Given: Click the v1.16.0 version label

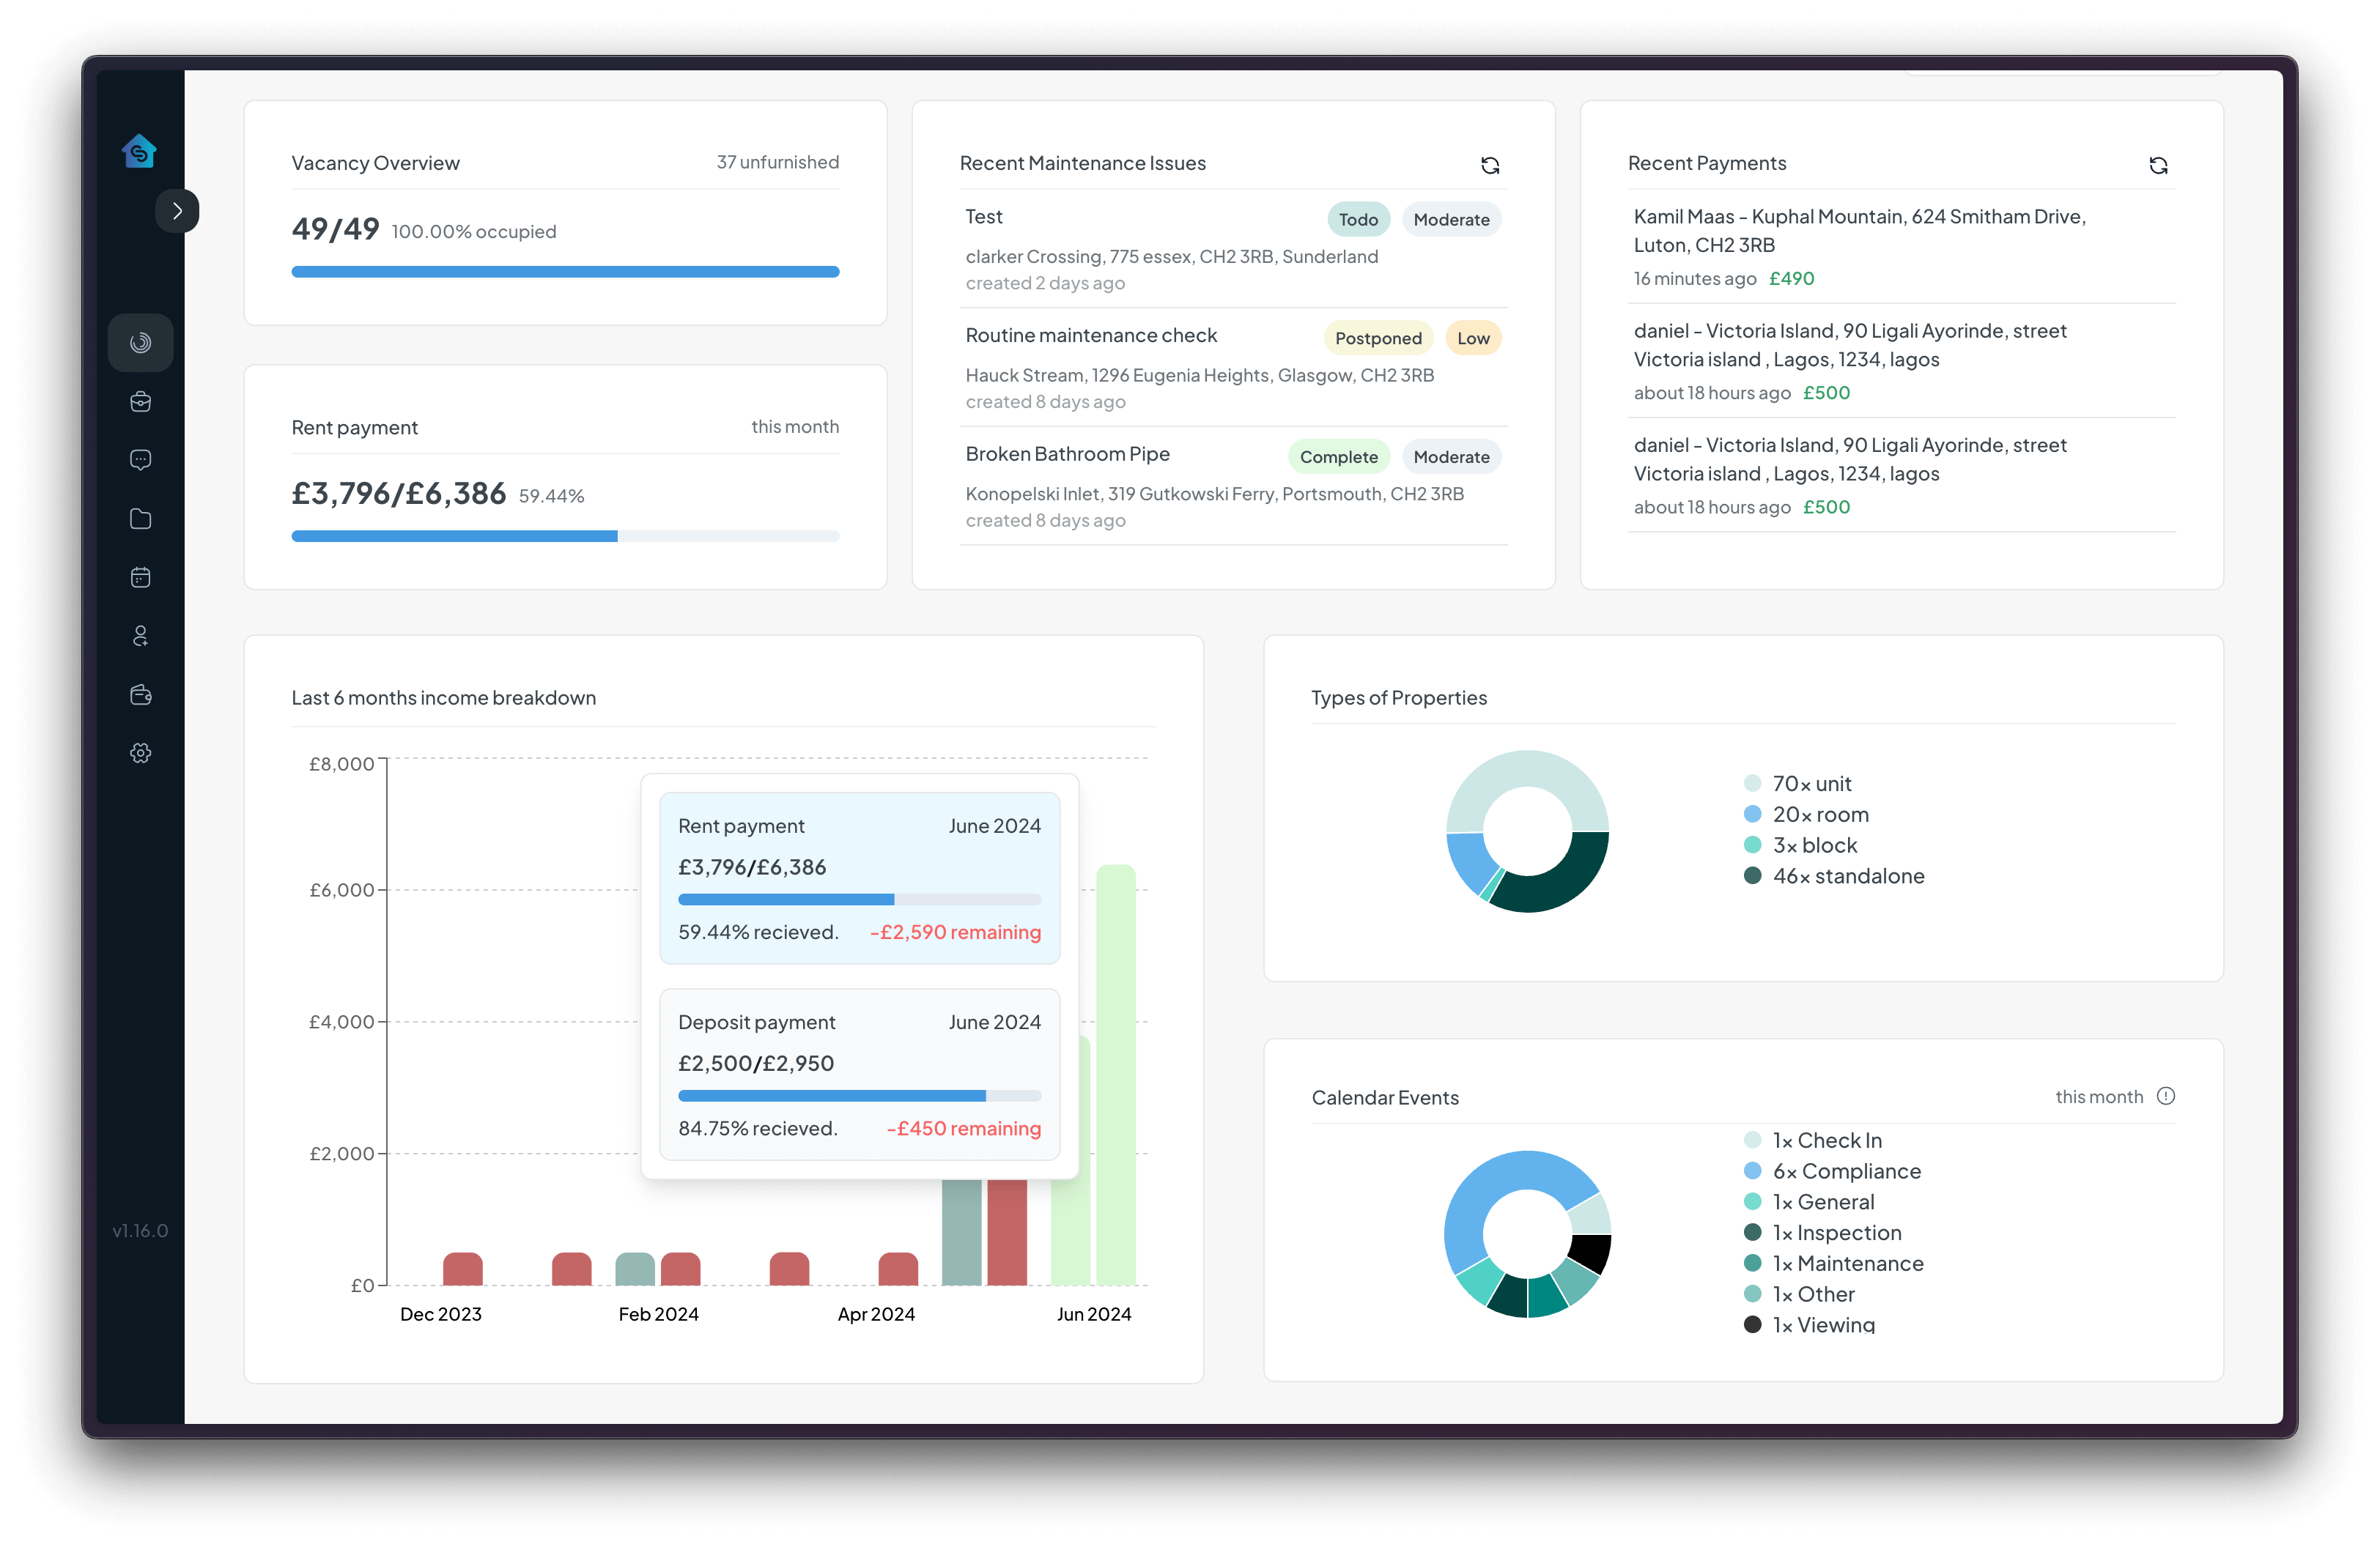Looking at the screenshot, I should pos(140,1231).
